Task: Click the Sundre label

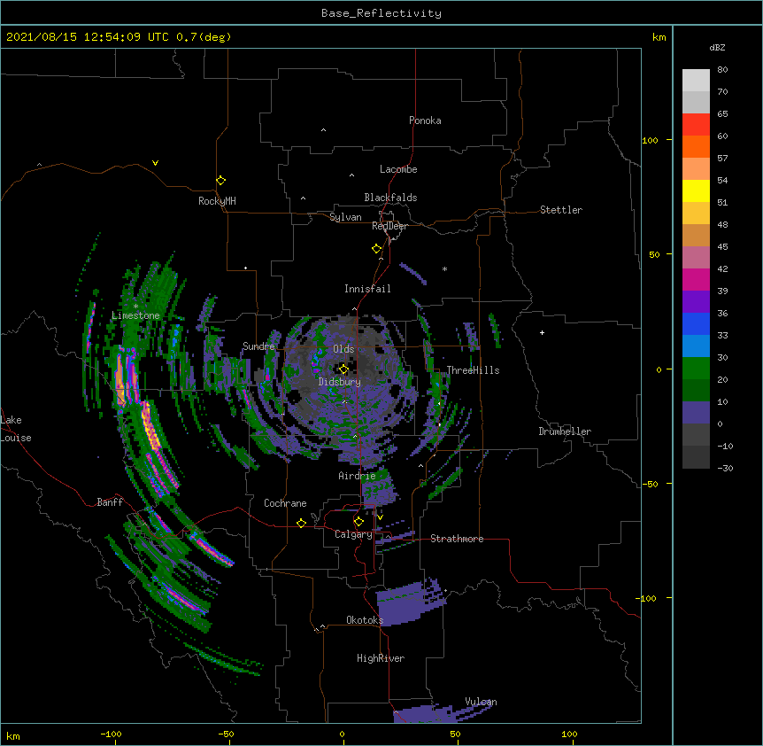Action: coord(258,346)
